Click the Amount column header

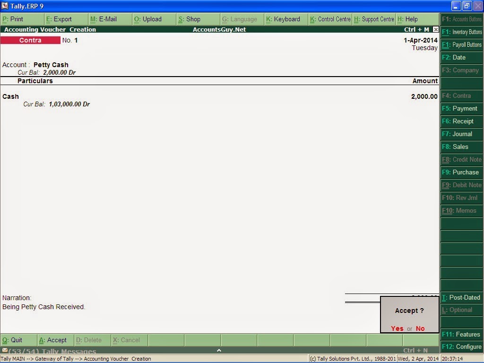pos(425,81)
